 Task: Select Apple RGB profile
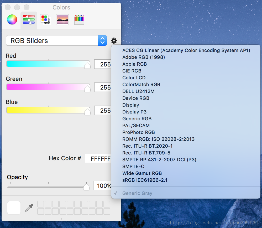point(186,64)
